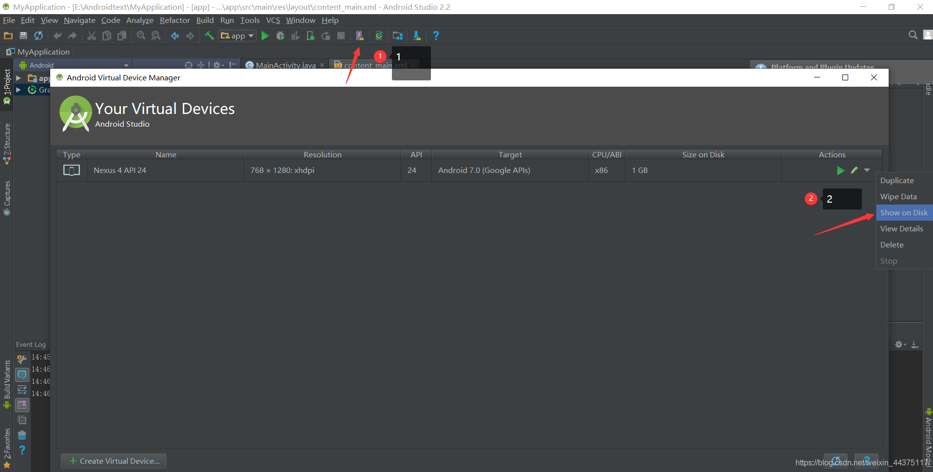Image resolution: width=933 pixels, height=472 pixels.
Task: Sync project with Gradle files icon
Action: coord(379,36)
